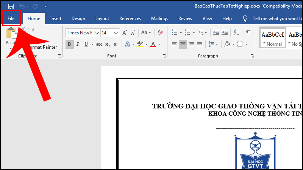Viewport: 303px width, 170px height.
Task: Open the File menu tab
Action: click(x=11, y=18)
